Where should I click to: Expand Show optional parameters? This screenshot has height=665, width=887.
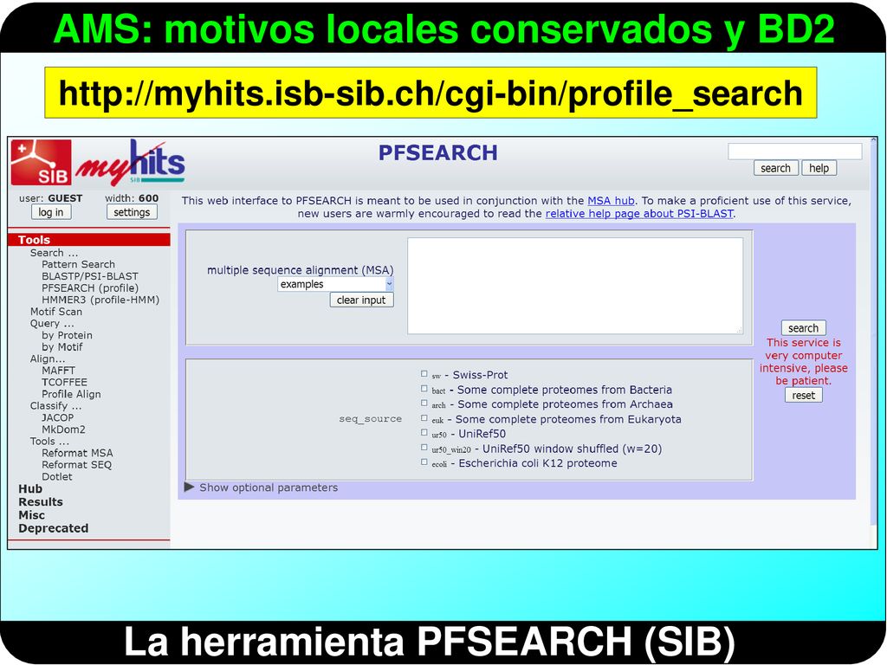(262, 487)
